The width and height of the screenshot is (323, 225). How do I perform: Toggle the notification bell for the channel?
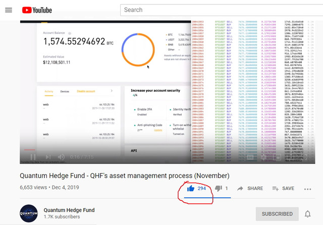point(307,214)
